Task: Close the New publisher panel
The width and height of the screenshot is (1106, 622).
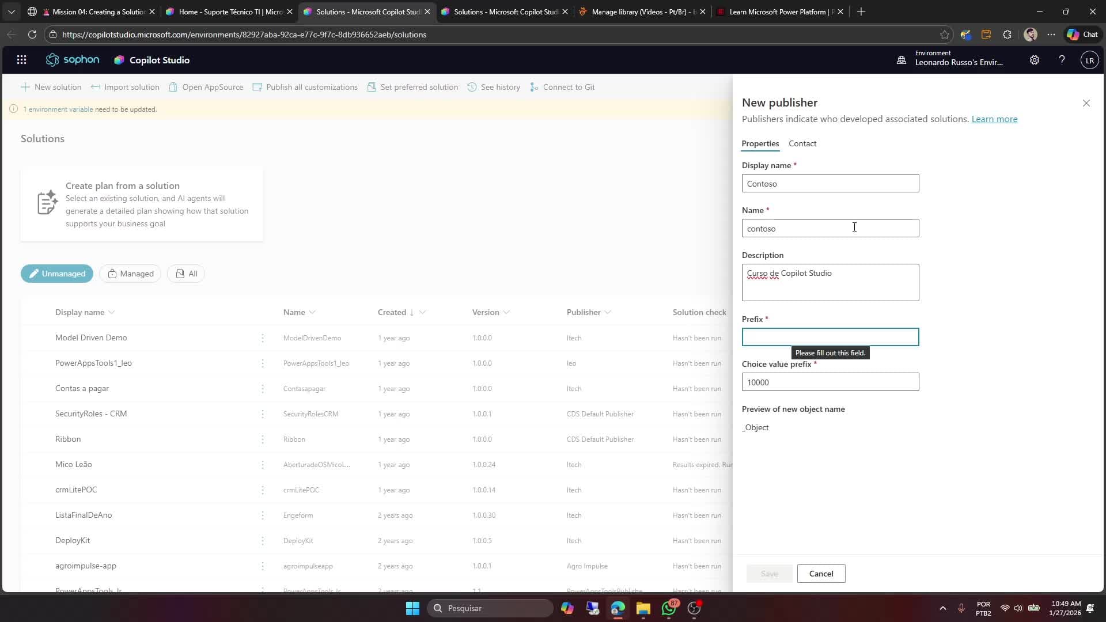Action: click(x=1086, y=103)
